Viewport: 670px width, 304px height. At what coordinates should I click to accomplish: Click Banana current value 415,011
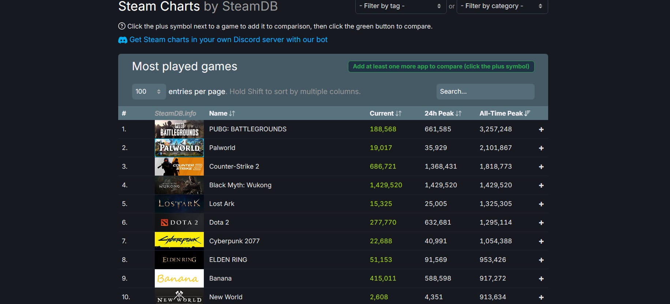click(383, 278)
